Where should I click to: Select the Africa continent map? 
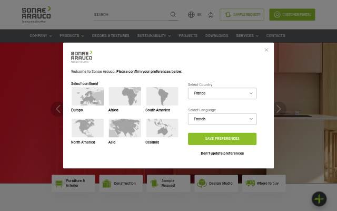tap(125, 96)
